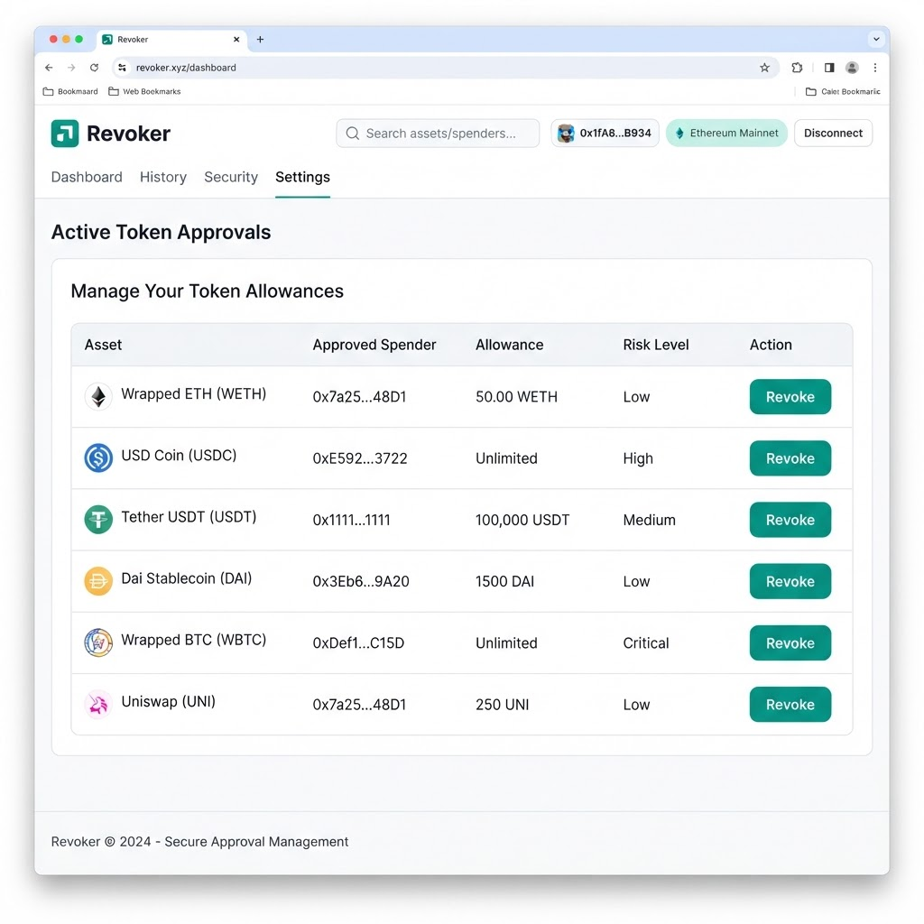924x924 pixels.
Task: Revoke the Dai Stablecoin approval
Action: [790, 581]
